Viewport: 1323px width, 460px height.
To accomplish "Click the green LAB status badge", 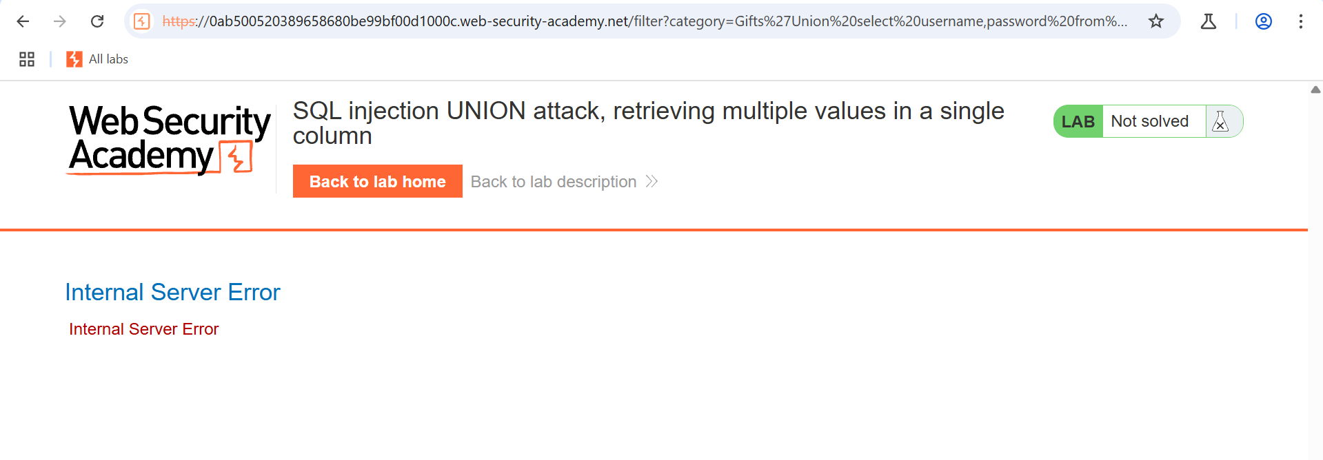I will (1078, 122).
